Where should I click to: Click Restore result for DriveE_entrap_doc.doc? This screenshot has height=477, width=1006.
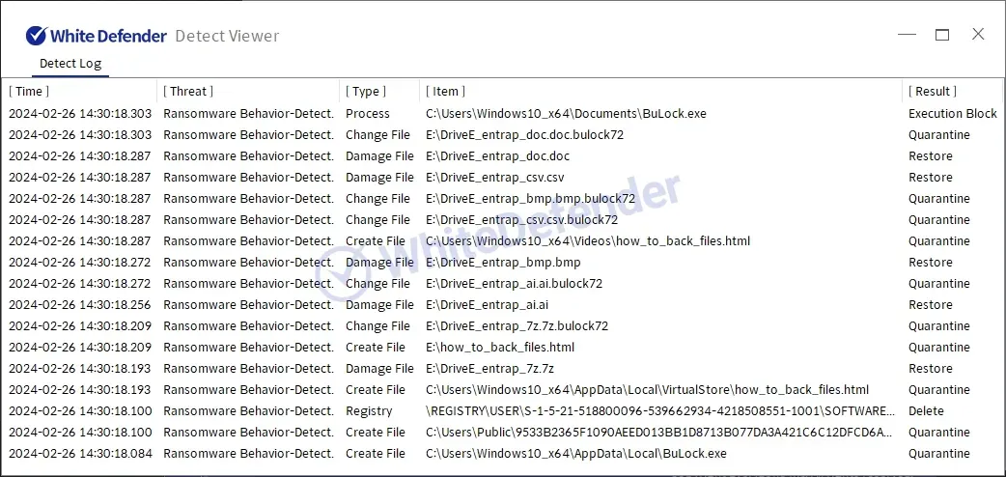point(931,156)
